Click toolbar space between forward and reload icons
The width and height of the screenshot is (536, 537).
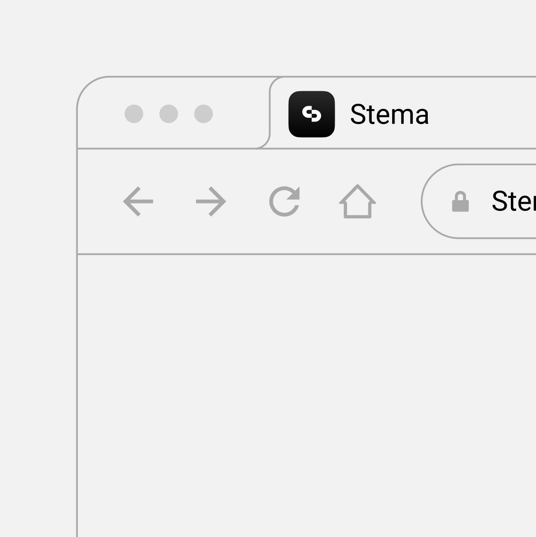248,201
